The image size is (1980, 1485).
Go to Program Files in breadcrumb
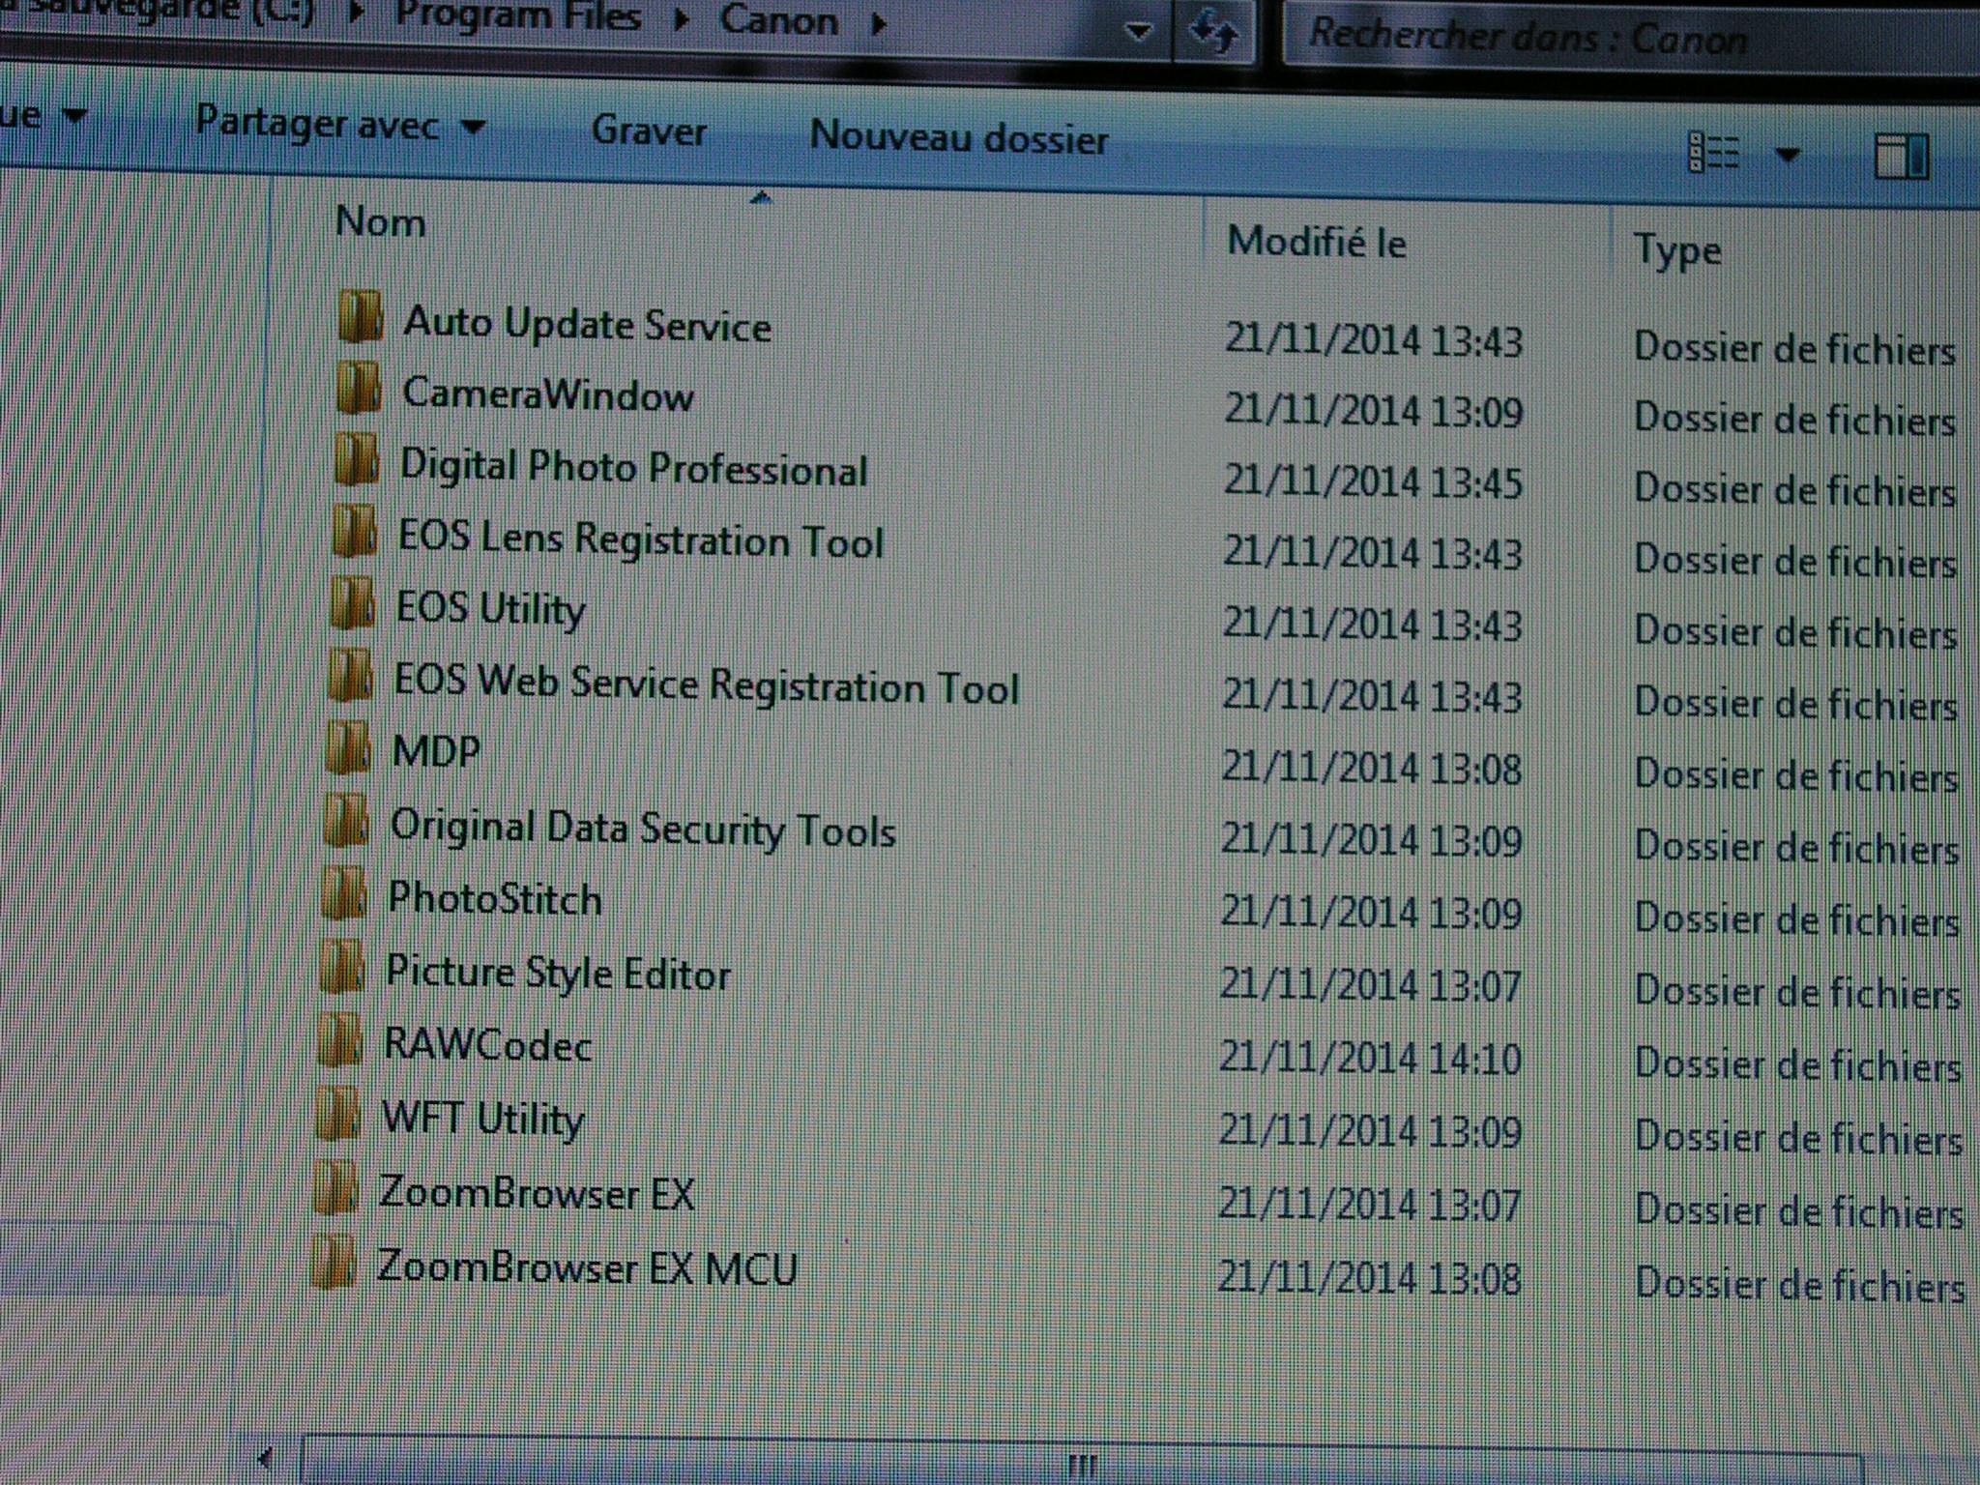(x=517, y=15)
